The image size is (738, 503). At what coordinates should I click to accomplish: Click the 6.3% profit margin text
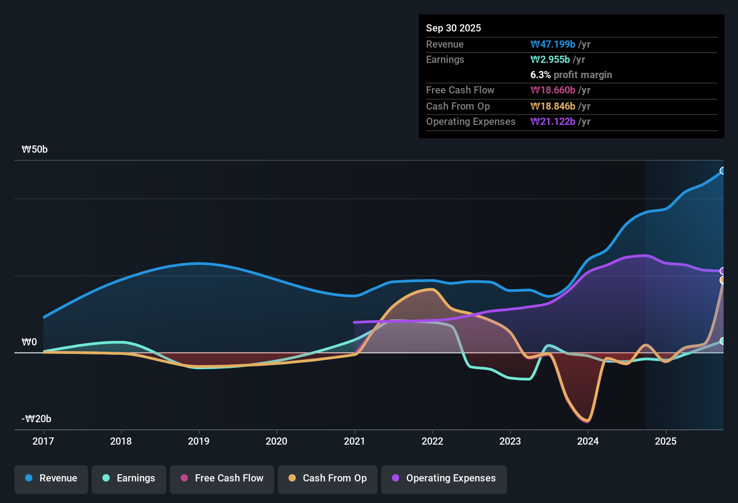click(x=571, y=75)
